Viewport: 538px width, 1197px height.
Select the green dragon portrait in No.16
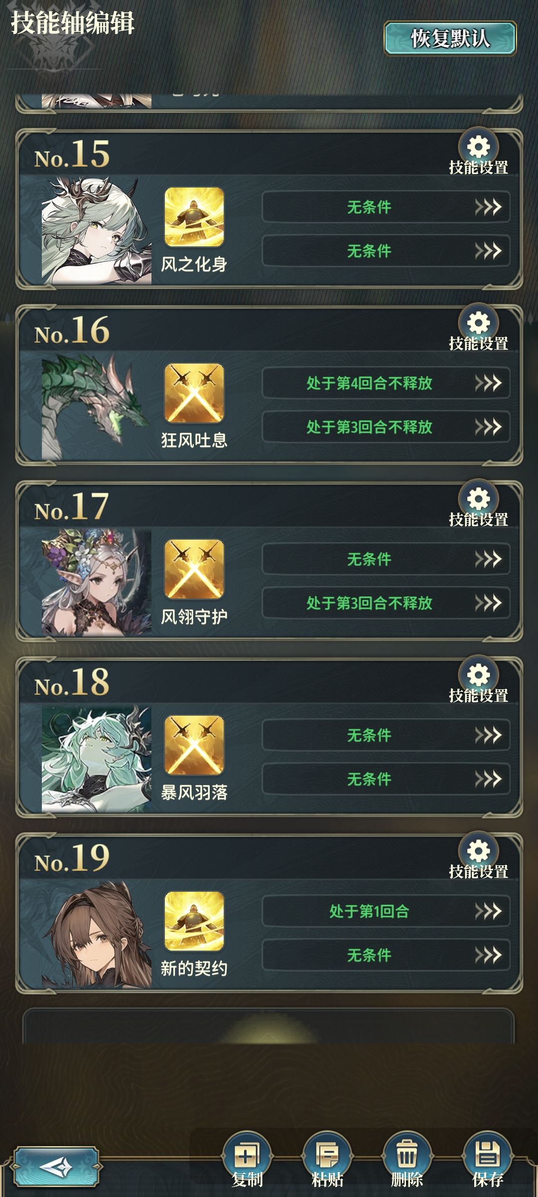point(97,406)
